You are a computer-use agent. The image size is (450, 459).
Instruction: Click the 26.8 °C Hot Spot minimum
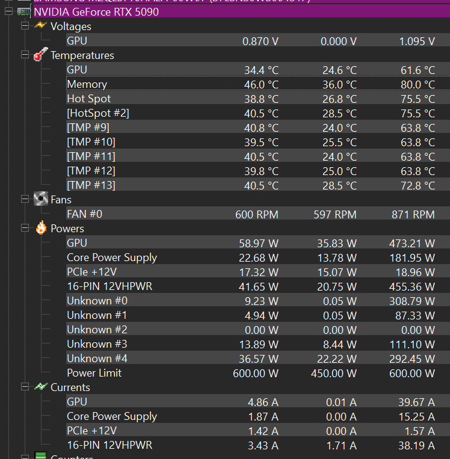pos(340,99)
